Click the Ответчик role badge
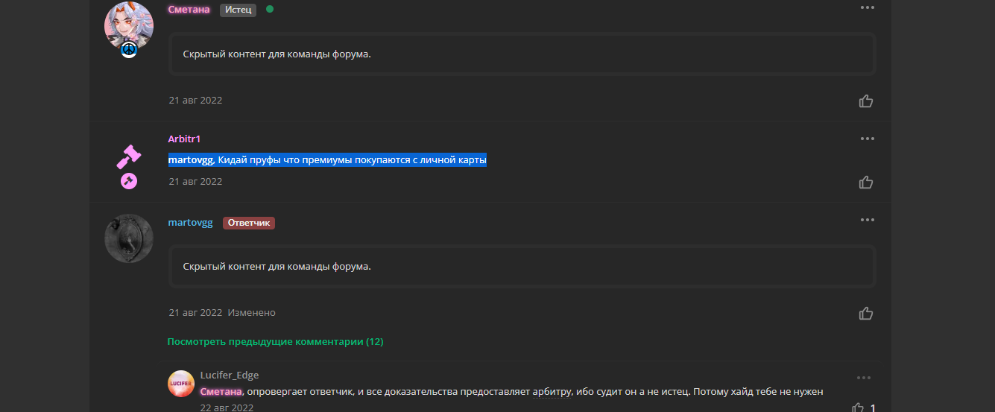The height and width of the screenshot is (412, 995). click(x=249, y=223)
